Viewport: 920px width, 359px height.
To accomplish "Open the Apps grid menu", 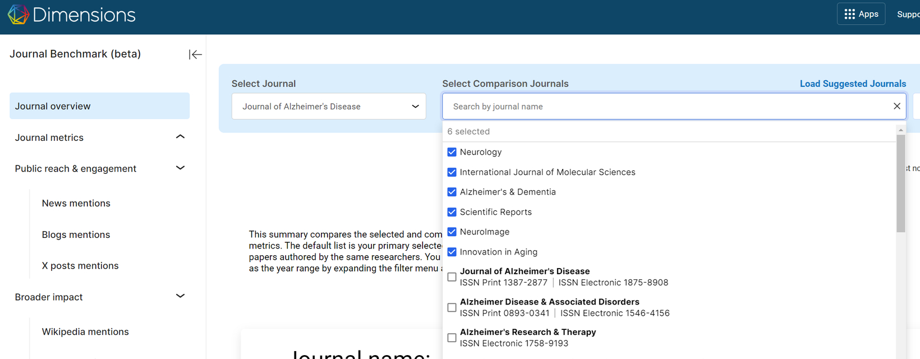I will coord(861,14).
